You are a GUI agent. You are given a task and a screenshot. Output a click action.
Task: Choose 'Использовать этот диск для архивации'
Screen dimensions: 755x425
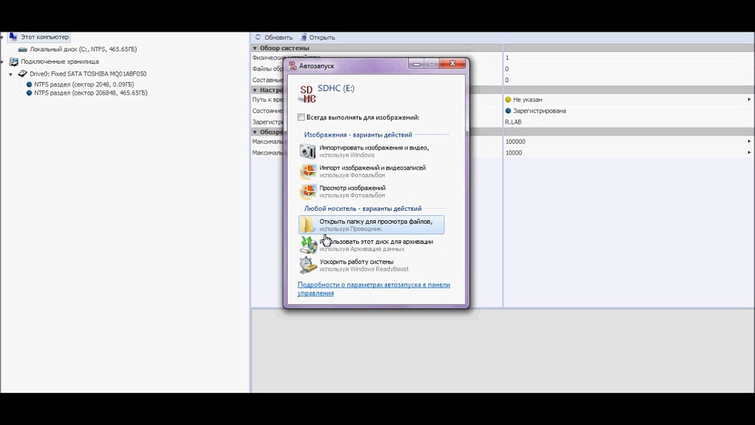pyautogui.click(x=372, y=245)
